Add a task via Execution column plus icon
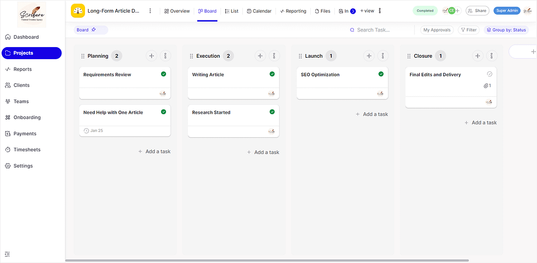 pos(260,56)
